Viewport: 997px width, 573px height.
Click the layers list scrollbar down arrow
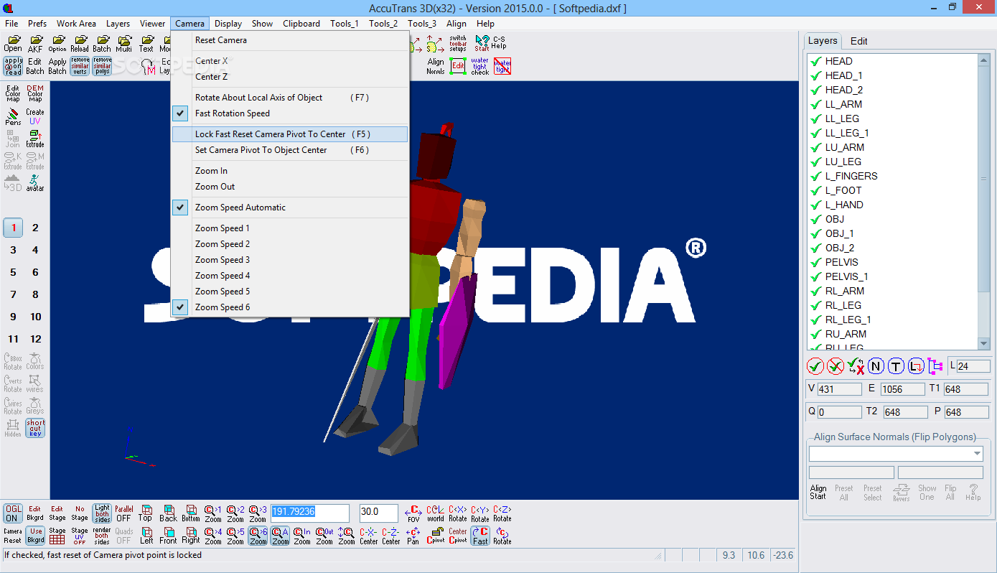coord(983,343)
